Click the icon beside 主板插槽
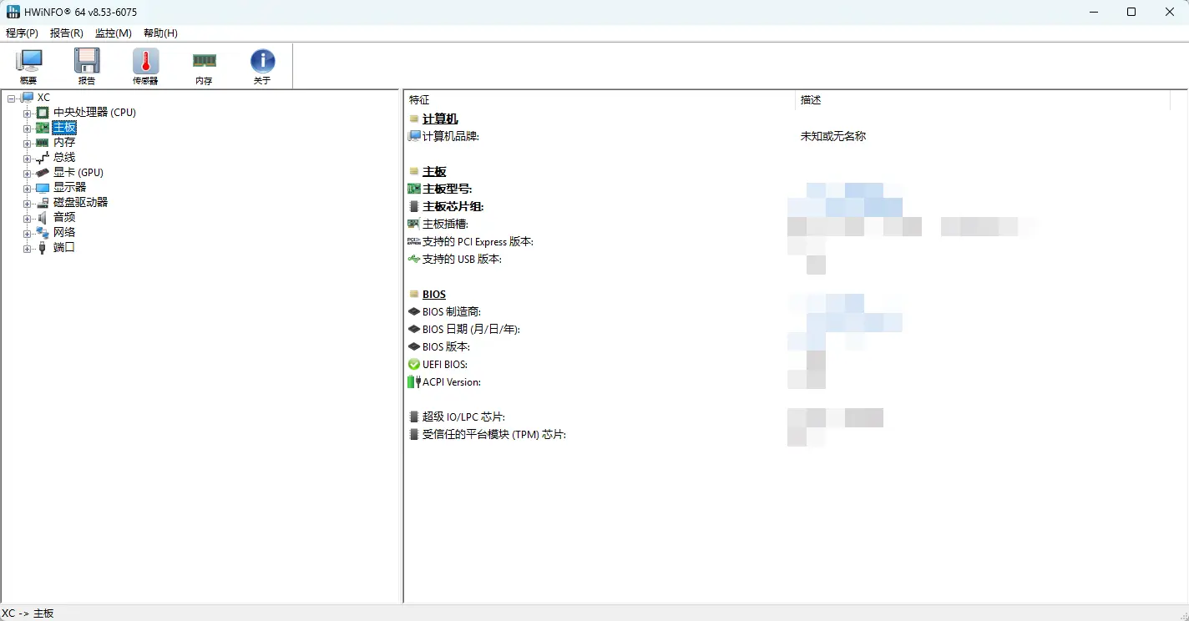The image size is (1189, 621). point(414,224)
